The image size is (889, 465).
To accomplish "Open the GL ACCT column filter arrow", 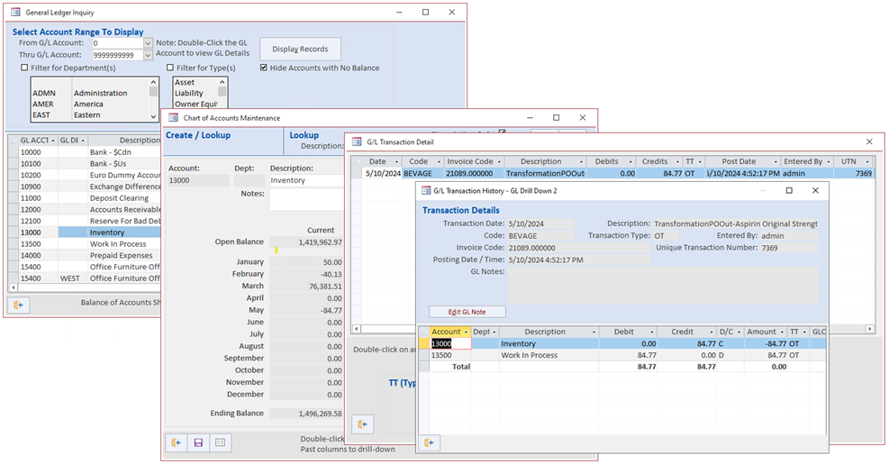I will 51,141.
